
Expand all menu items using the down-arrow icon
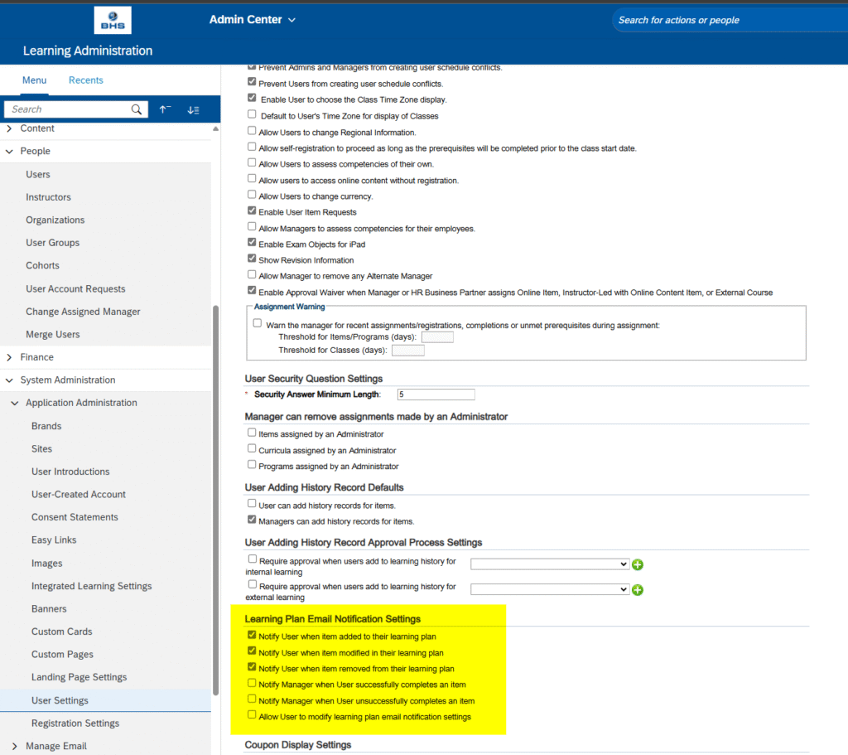pos(193,109)
